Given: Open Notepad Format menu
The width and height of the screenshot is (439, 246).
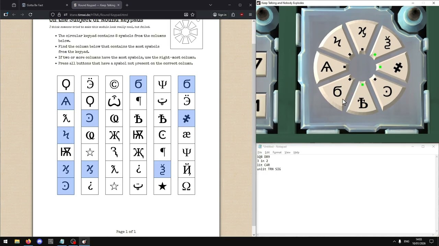Looking at the screenshot, I should pos(277,152).
